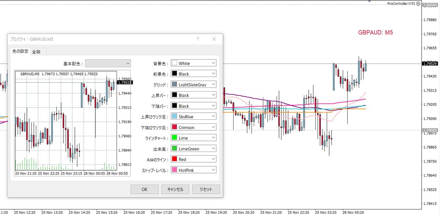Expand the 出来高 LimeGreen dropdown
Screen dimensions: 440x216
click(x=194, y=148)
